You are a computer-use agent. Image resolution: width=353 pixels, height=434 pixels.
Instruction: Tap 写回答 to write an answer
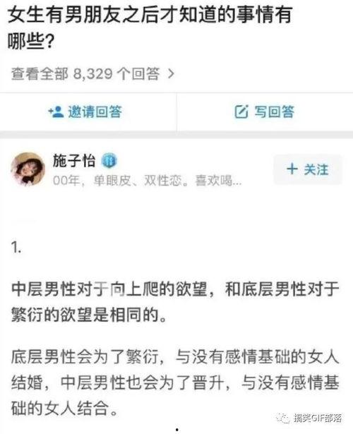tap(265, 111)
